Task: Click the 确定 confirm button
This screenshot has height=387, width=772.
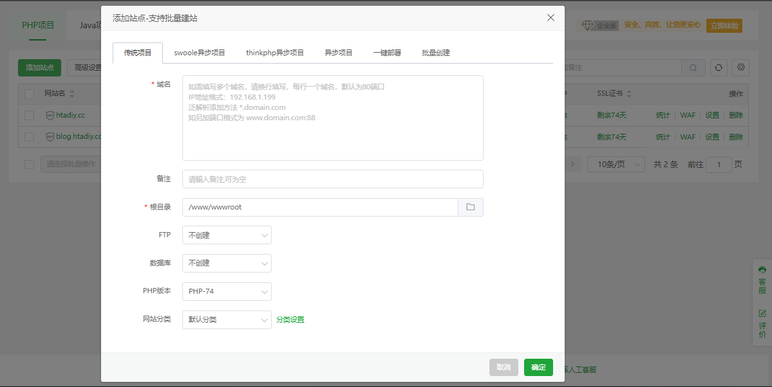Action: pos(538,367)
